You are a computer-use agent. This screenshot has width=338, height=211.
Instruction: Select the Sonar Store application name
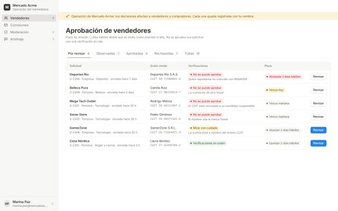78,114
